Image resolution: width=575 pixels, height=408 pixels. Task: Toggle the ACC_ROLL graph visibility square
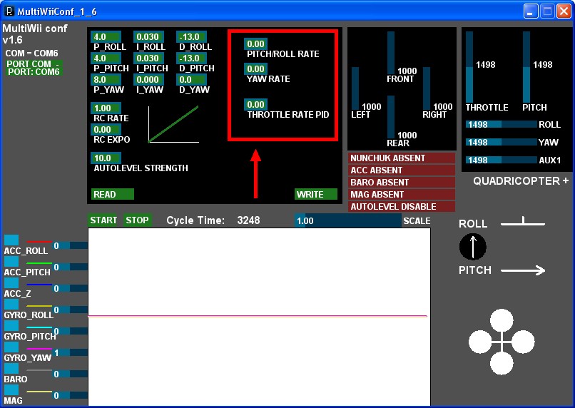[11, 240]
